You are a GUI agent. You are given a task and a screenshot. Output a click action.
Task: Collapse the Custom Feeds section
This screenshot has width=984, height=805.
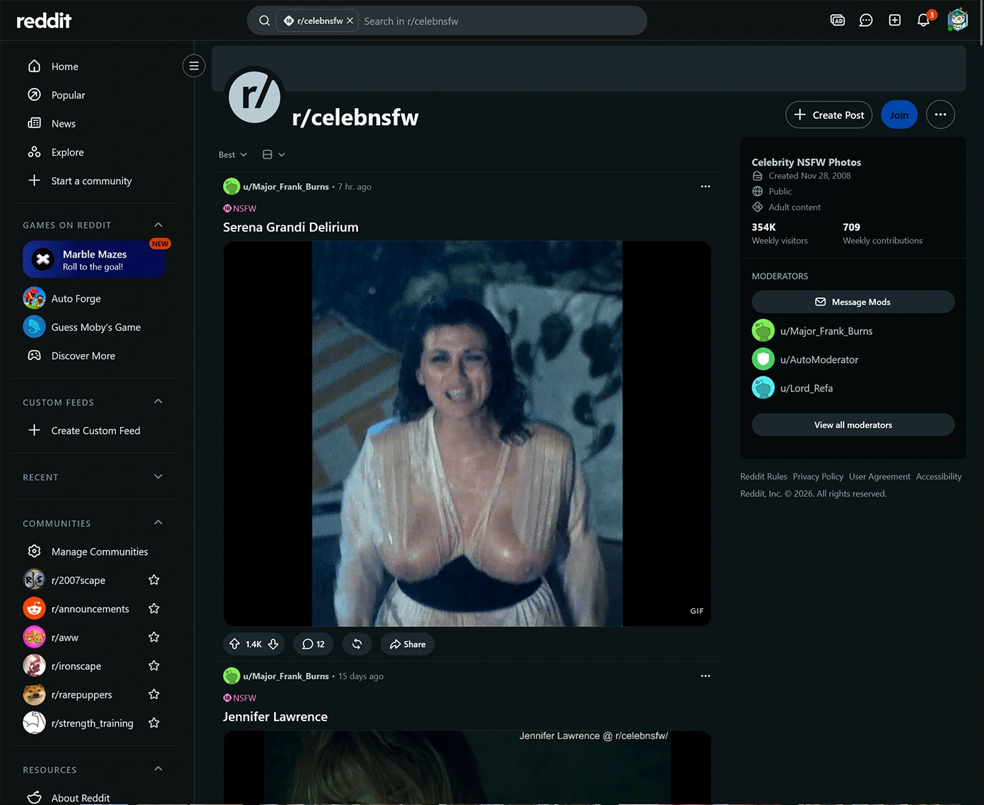point(158,401)
